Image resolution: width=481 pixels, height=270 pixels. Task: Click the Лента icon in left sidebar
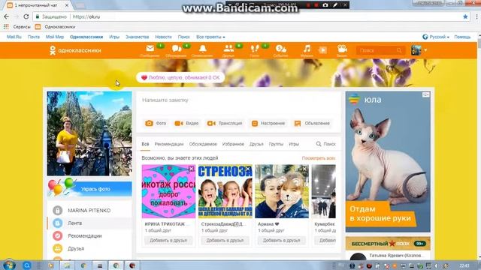point(57,223)
